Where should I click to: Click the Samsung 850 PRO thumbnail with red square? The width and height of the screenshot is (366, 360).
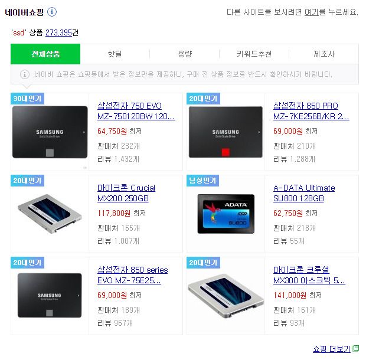click(226, 132)
